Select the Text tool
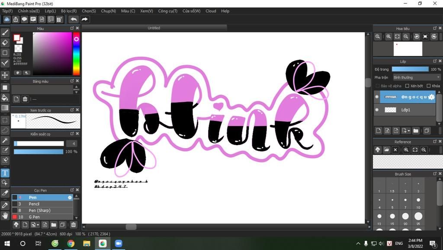Screen dimensions: 443x250 click(x=5, y=173)
